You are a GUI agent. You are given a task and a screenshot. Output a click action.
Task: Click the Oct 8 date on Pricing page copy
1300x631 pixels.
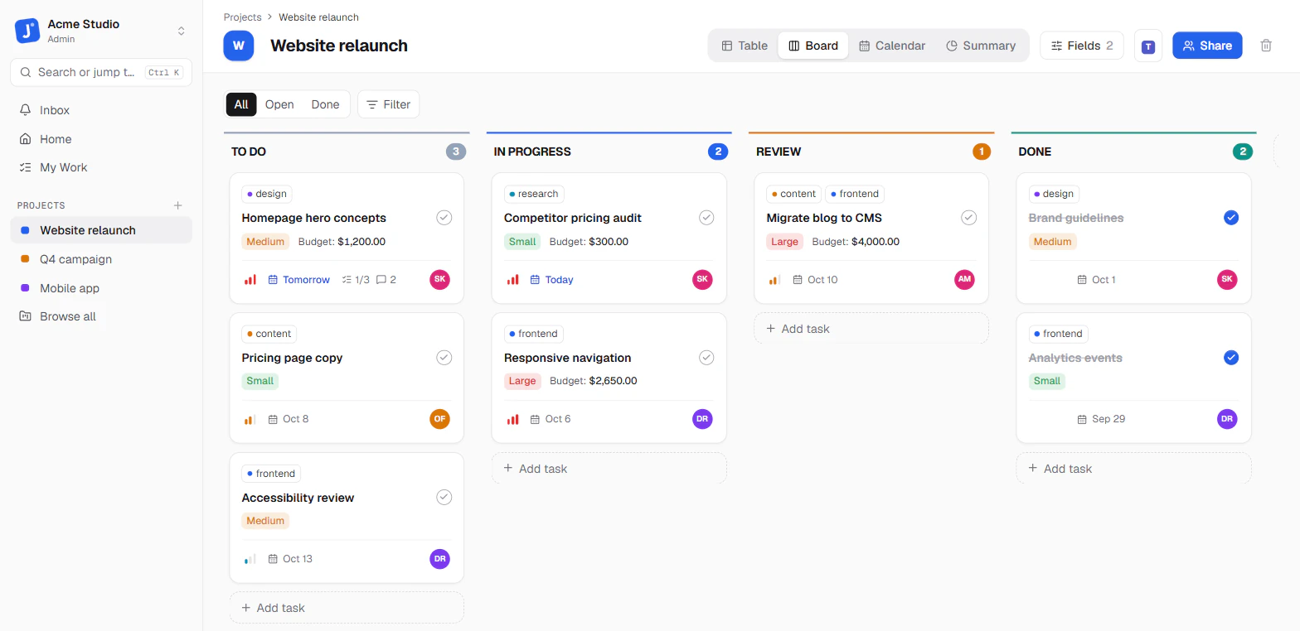pyautogui.click(x=289, y=419)
